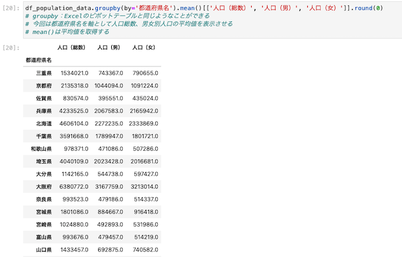
Task: Click the 山口県 row label
Action: click(x=43, y=250)
